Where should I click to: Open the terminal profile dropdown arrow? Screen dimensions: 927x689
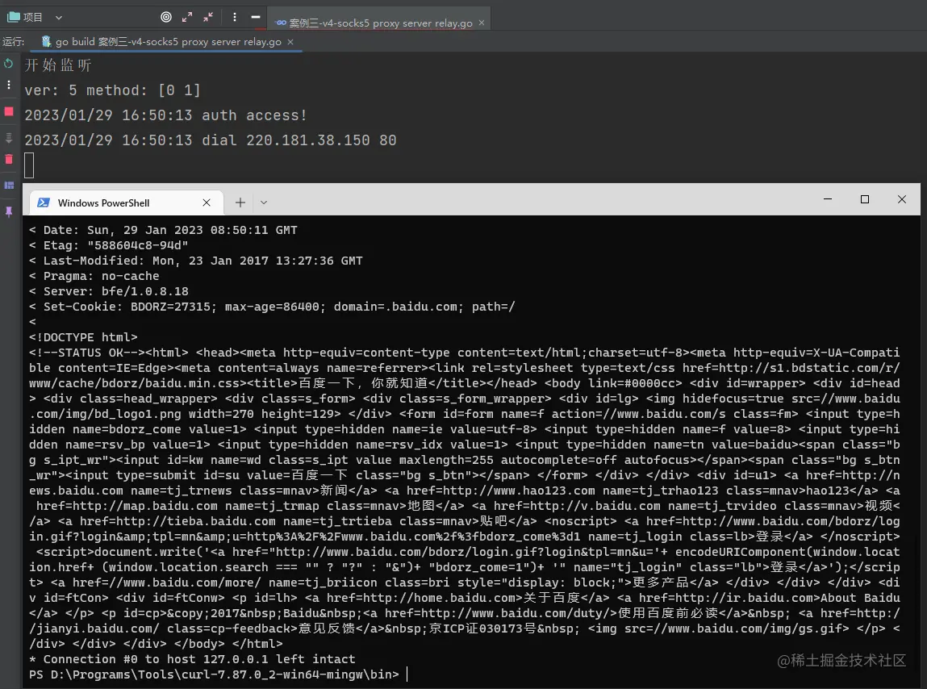(264, 203)
